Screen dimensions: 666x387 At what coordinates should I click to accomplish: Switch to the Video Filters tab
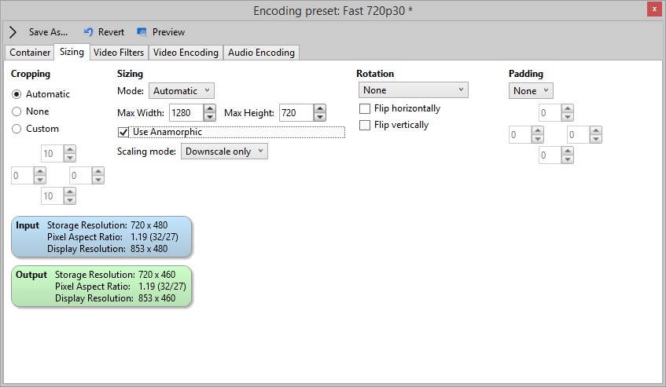point(119,53)
